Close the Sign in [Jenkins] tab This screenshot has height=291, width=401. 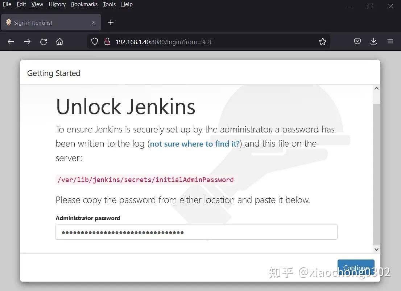coord(94,22)
